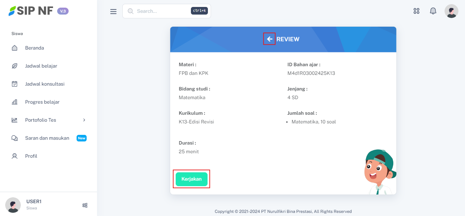Toggle the hamburger sidebar menu

[x=113, y=11]
